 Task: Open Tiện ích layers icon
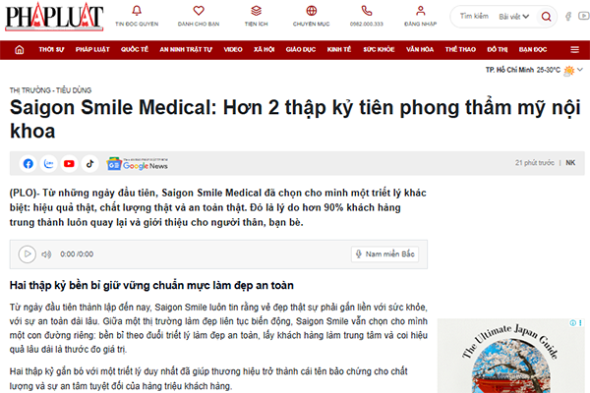pyautogui.click(x=257, y=11)
